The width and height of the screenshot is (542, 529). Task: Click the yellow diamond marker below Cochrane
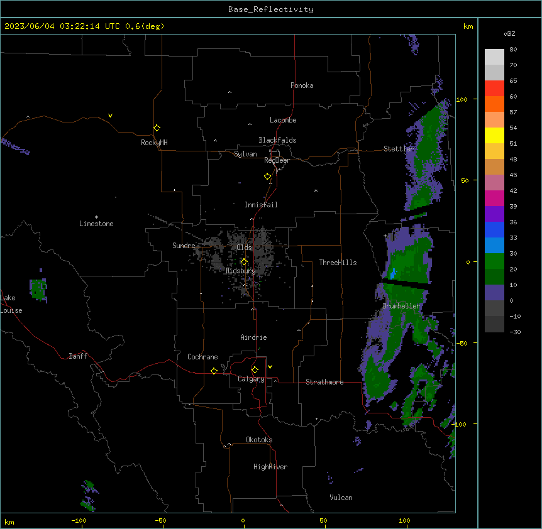[x=214, y=371]
